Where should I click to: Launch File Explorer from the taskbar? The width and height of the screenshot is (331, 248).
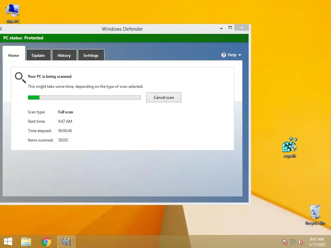[26, 242]
